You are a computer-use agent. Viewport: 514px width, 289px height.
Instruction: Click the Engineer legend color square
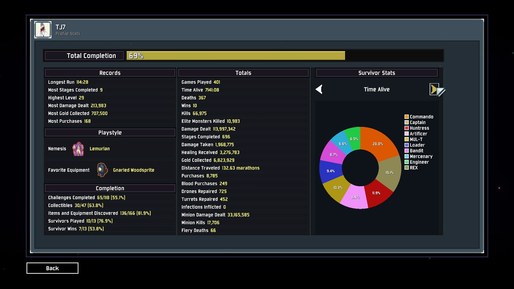coord(406,162)
